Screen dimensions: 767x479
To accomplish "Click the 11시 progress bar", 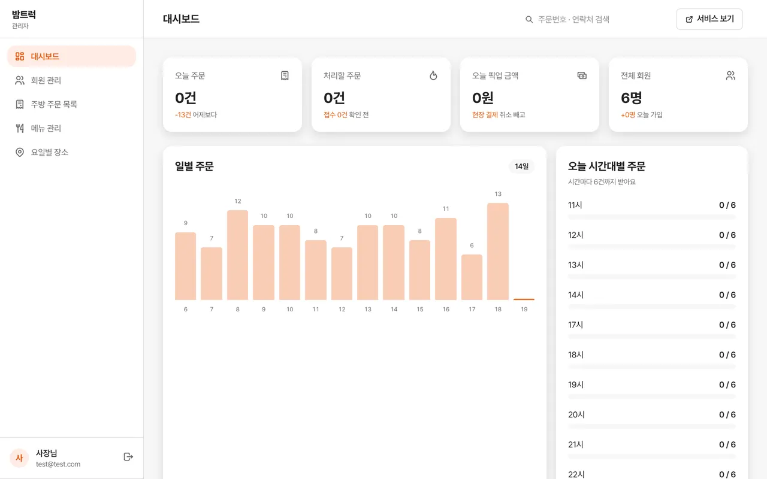I will coord(652,217).
